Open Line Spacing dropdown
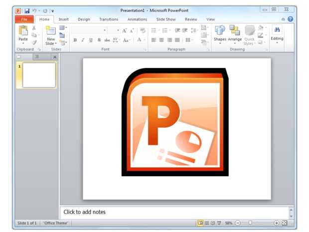The image size is (309, 232). tap(194, 30)
